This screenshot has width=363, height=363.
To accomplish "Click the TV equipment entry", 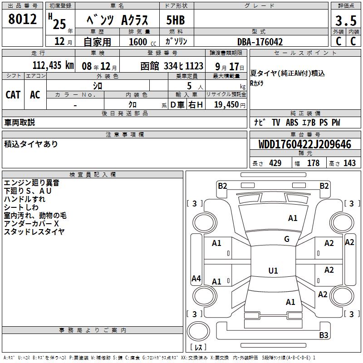I will pos(276,122).
